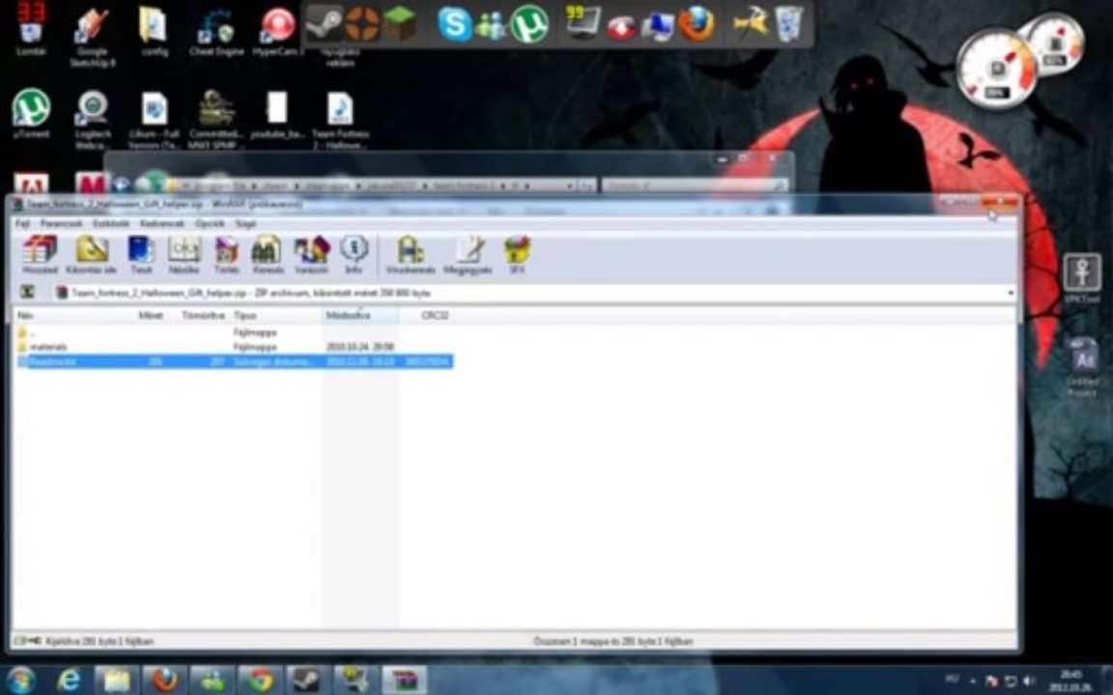This screenshot has width=1113, height=695.
Task: Click the Steam icon in the top dock
Action: pos(325,23)
